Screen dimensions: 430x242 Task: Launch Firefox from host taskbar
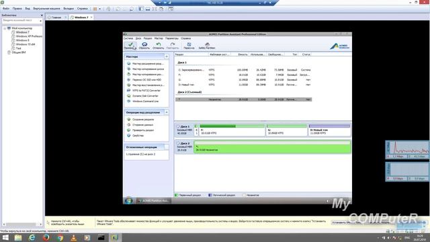pyautogui.click(x=46, y=237)
